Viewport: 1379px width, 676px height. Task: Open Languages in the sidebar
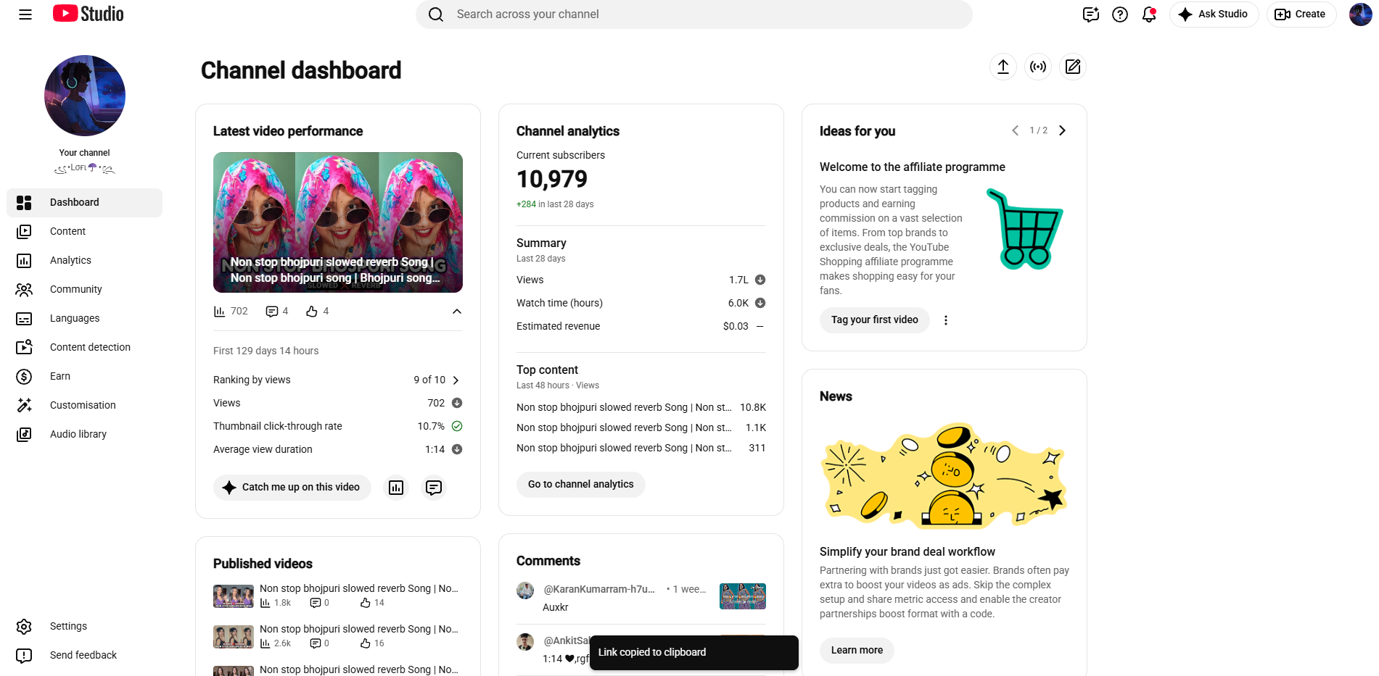click(84, 319)
